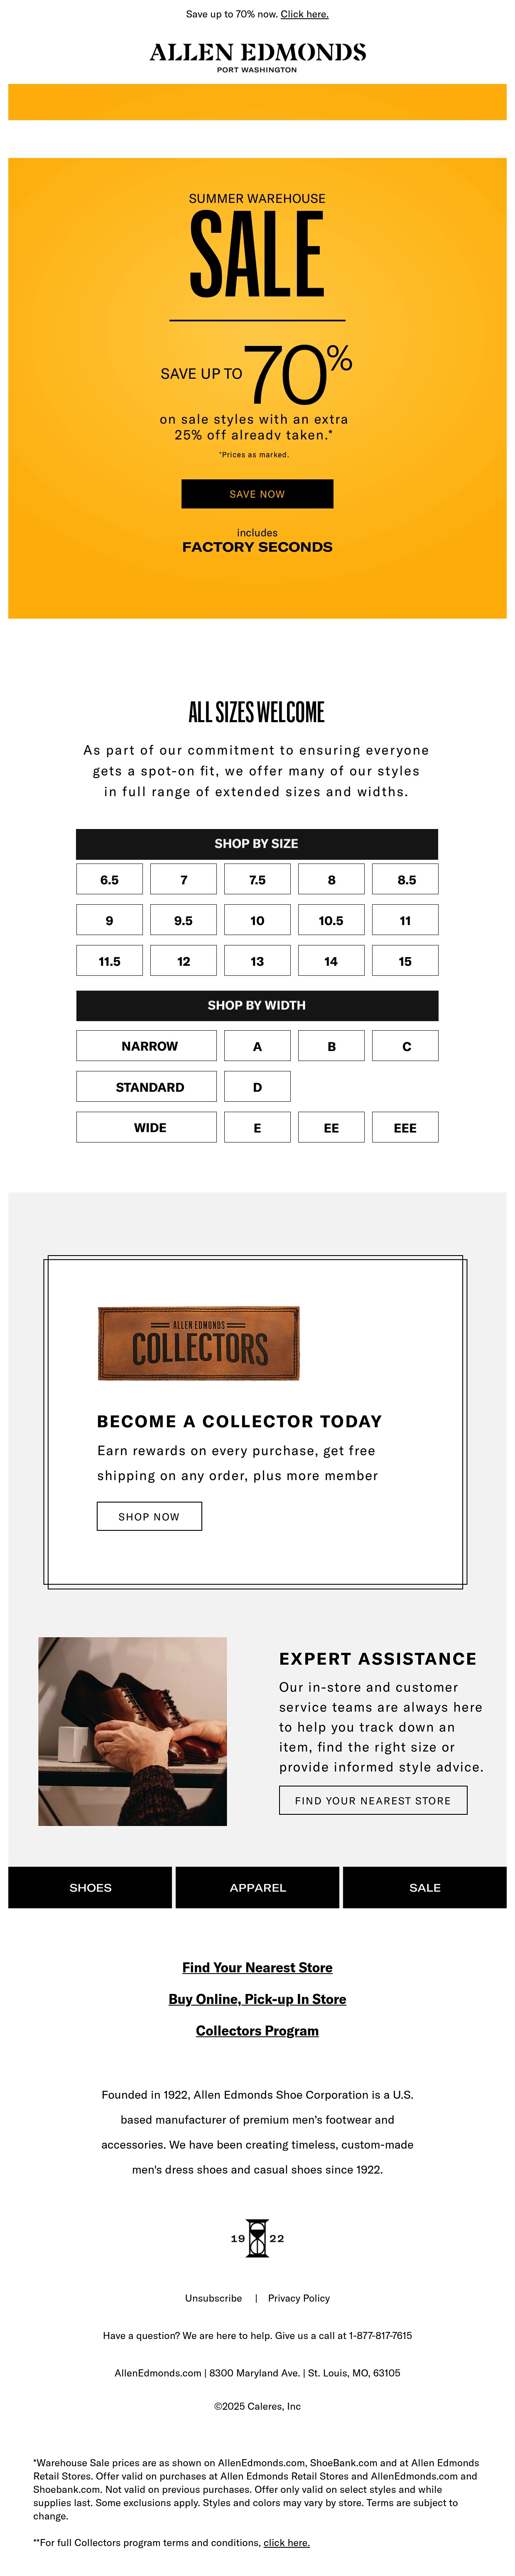Open 'Buy Online, Pick-up In Store' link
515x2576 pixels.
coord(257,1998)
